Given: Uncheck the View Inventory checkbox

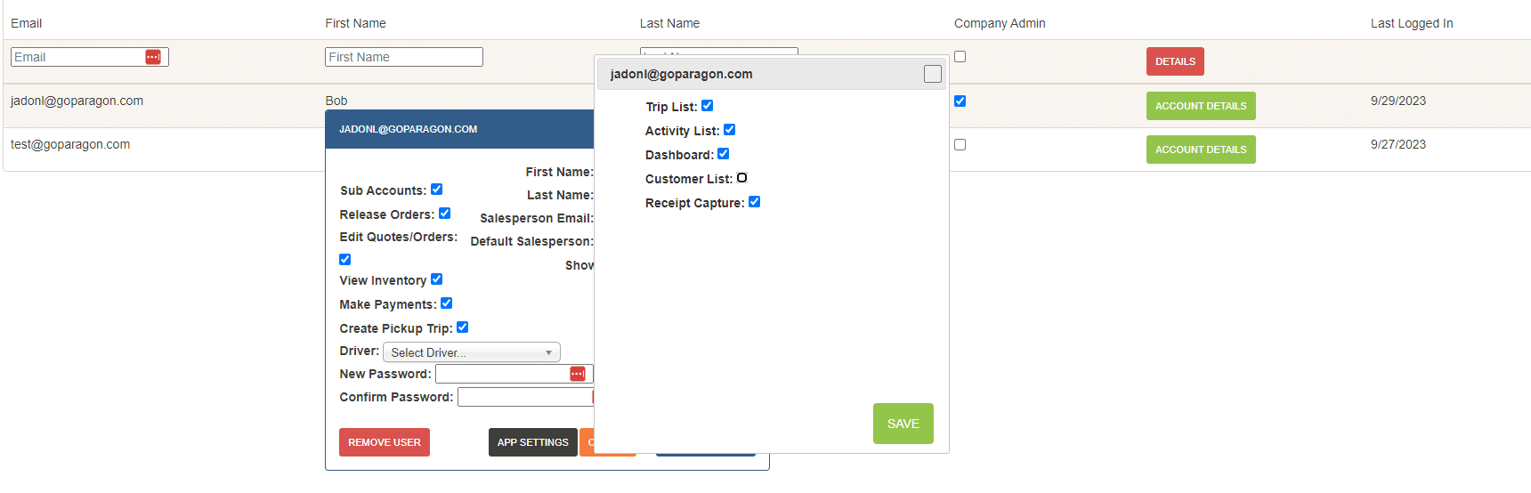Looking at the screenshot, I should (436, 279).
